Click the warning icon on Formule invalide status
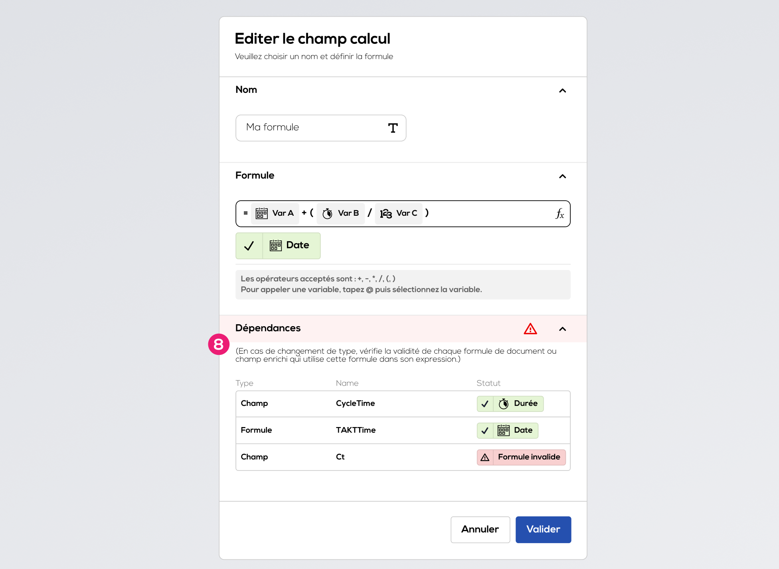This screenshot has width=779, height=569. click(485, 457)
